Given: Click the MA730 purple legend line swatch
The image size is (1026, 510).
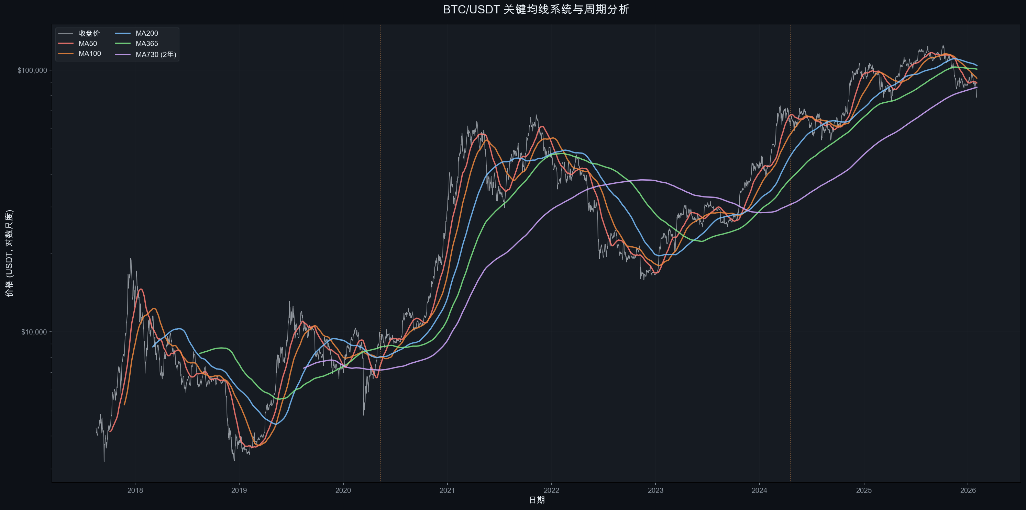Looking at the screenshot, I should click(123, 55).
